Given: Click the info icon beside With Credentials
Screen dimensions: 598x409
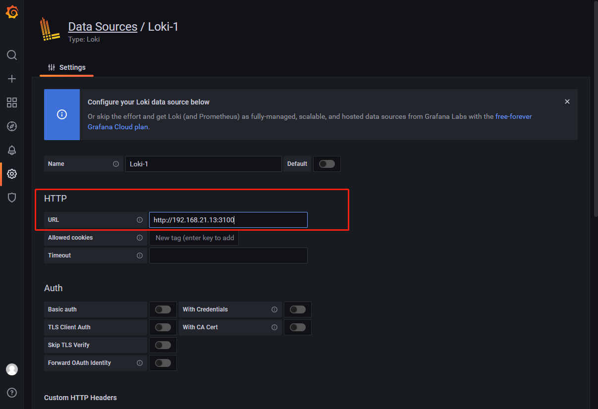Looking at the screenshot, I should (274, 309).
